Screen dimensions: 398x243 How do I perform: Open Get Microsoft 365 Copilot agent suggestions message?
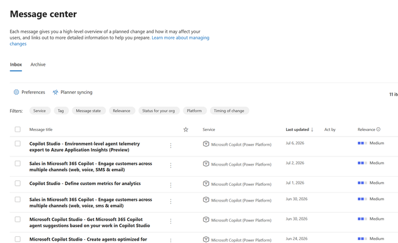pyautogui.click(x=89, y=222)
